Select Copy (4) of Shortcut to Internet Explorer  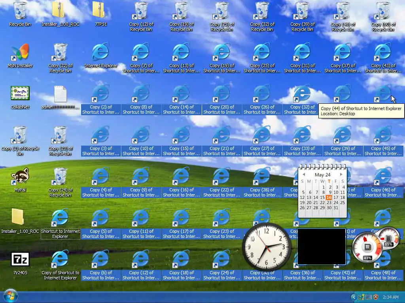[100, 182]
